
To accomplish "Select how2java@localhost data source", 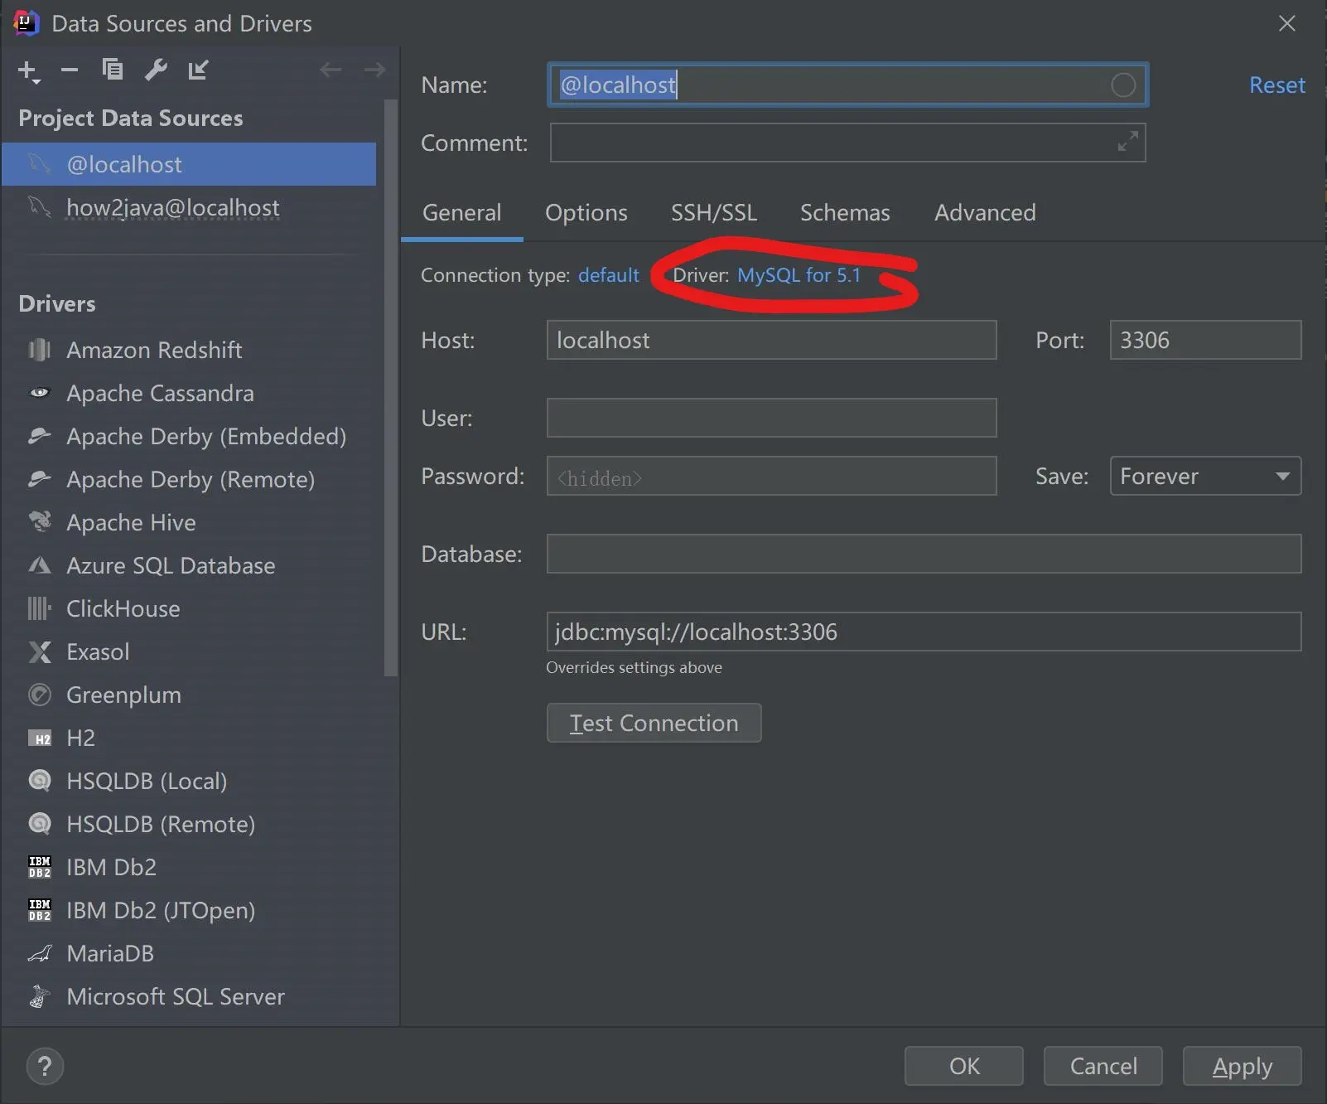I will point(189,207).
